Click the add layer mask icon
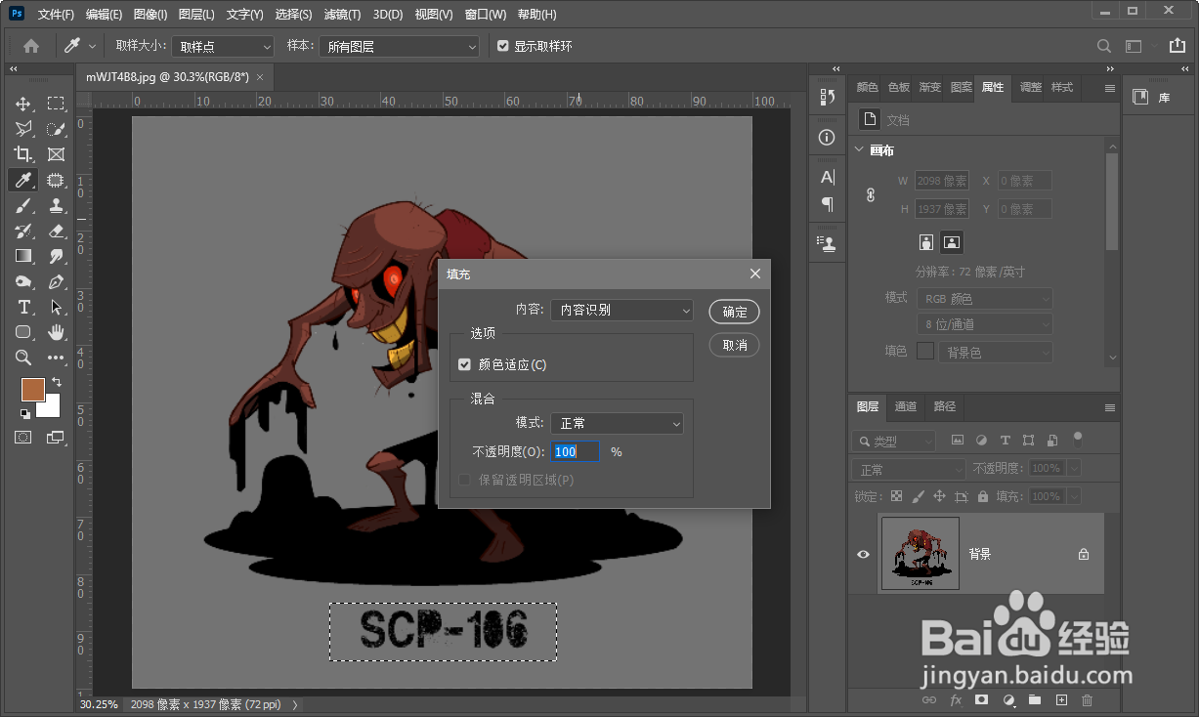Image resolution: width=1199 pixels, height=717 pixels. pyautogui.click(x=982, y=699)
